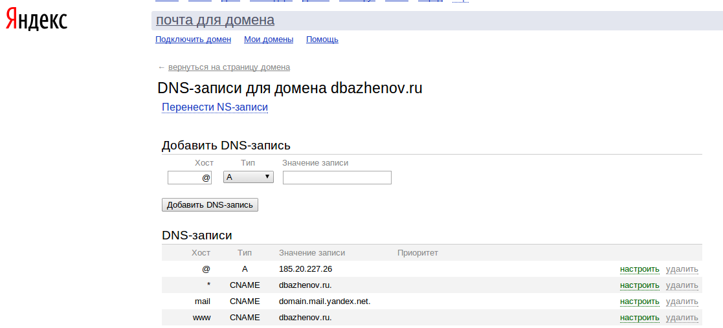The height and width of the screenshot is (328, 723).
Task: Expand the Тип record type dropdown
Action: (248, 177)
